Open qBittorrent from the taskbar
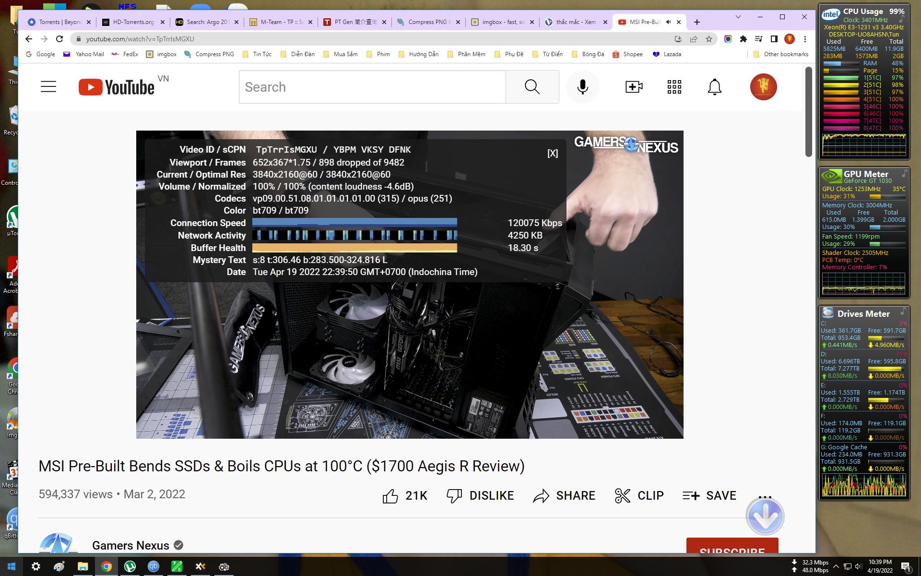Screen dimensions: 921x576 click(153, 567)
